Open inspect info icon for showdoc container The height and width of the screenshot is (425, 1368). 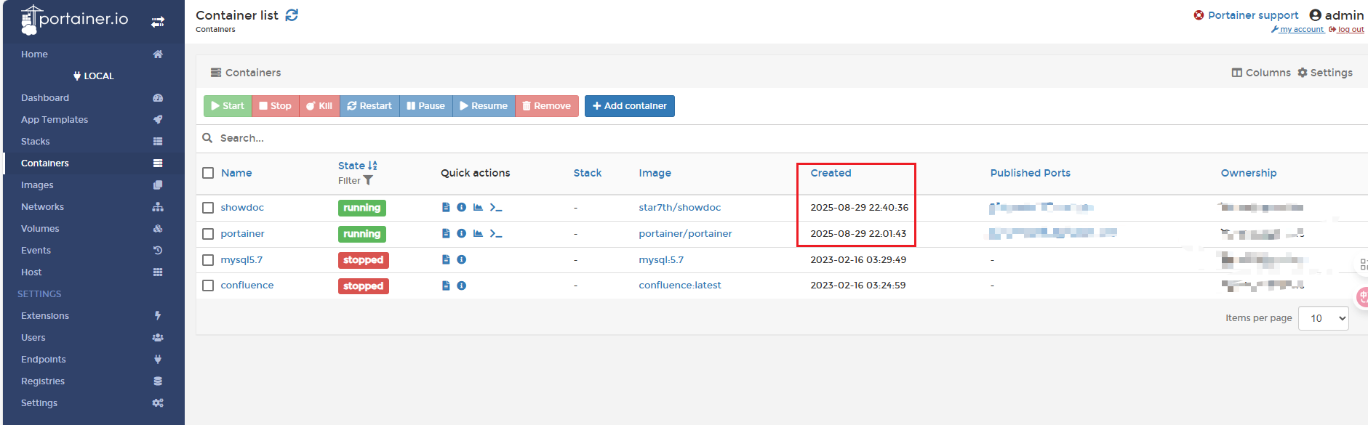(461, 207)
